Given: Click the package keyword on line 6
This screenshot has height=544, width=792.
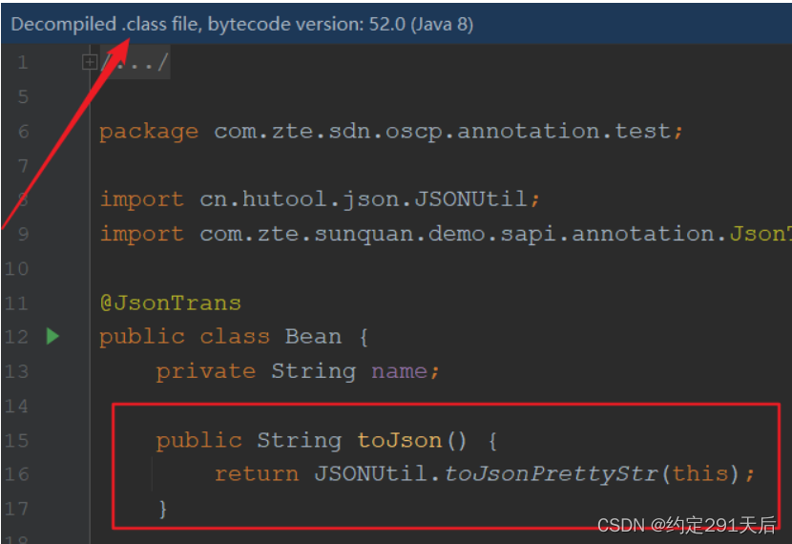Looking at the screenshot, I should (149, 133).
